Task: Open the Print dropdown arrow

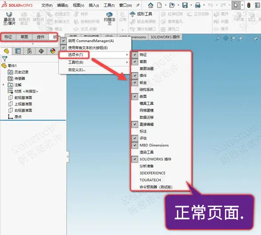Action: [204, 5]
